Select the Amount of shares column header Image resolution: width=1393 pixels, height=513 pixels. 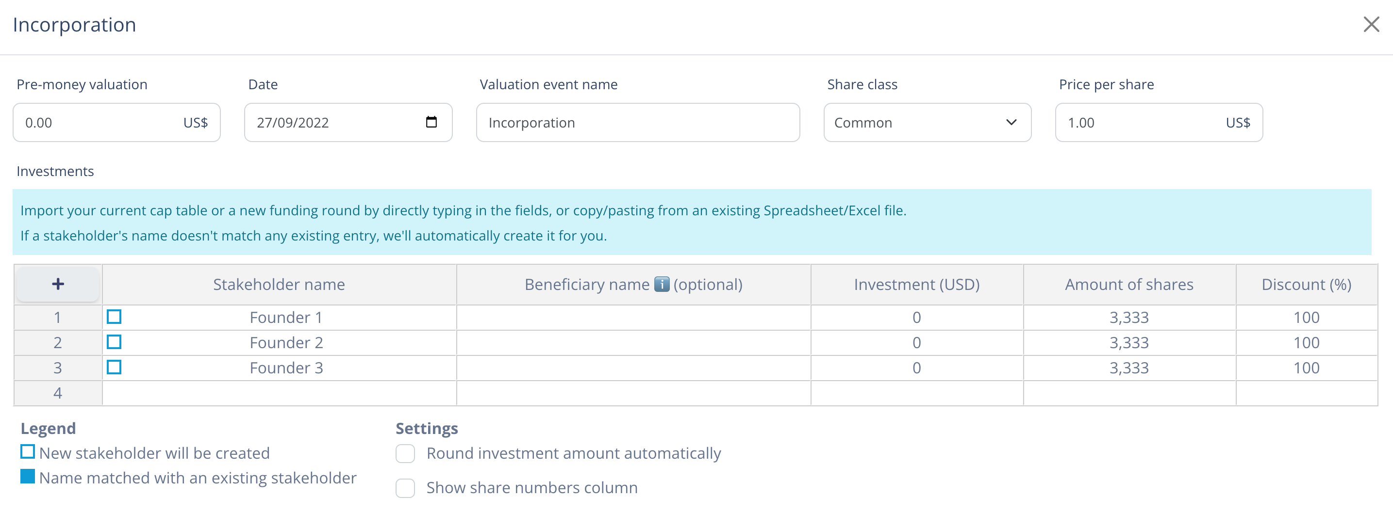coord(1129,285)
